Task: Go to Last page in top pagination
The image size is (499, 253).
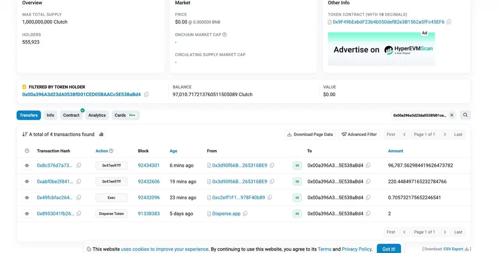Action: pyautogui.click(x=458, y=135)
